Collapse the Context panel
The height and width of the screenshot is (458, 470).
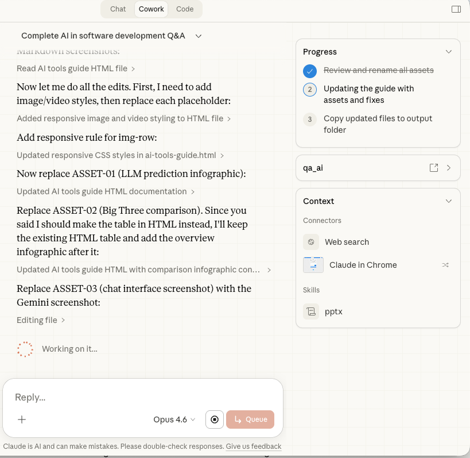coord(449,201)
